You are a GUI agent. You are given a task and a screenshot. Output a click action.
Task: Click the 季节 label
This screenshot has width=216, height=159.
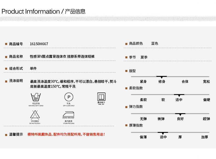tap(132, 57)
